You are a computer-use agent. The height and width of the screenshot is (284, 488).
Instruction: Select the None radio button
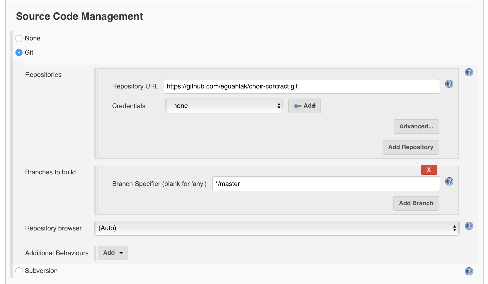(19, 38)
